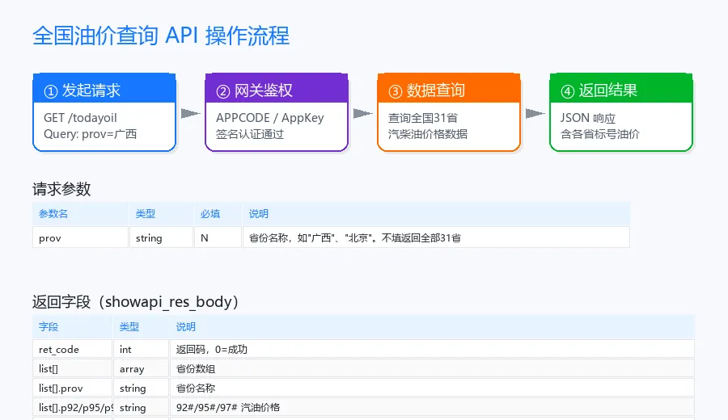Click the 省份名称 description in list[].prov row
Image resolution: width=728 pixels, height=420 pixels.
432,388
